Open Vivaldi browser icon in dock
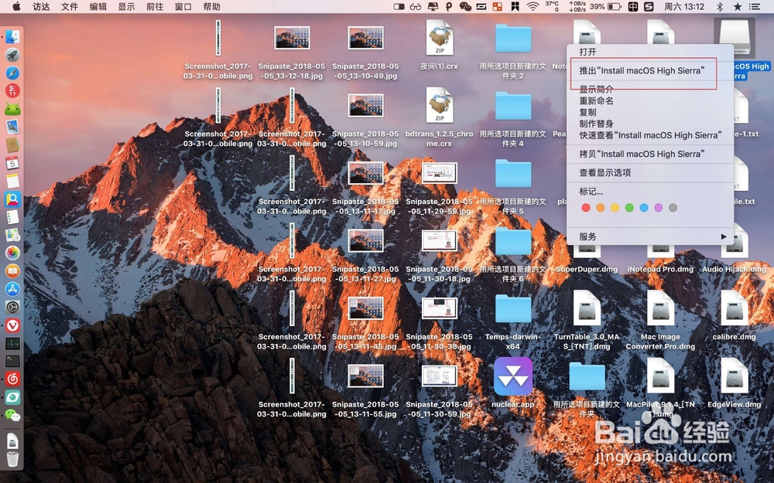The image size is (774, 483). tap(13, 325)
